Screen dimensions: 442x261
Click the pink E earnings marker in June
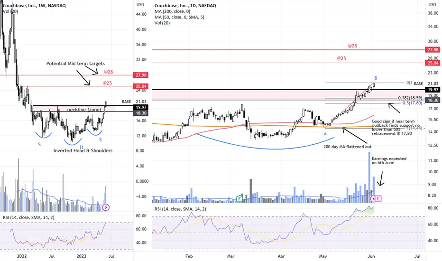(x=378, y=199)
